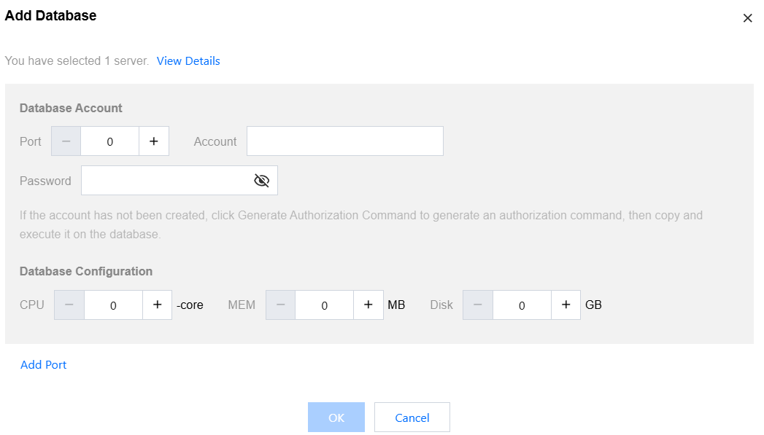764x435 pixels.
Task: Increase the Port number with plus
Action: point(154,141)
